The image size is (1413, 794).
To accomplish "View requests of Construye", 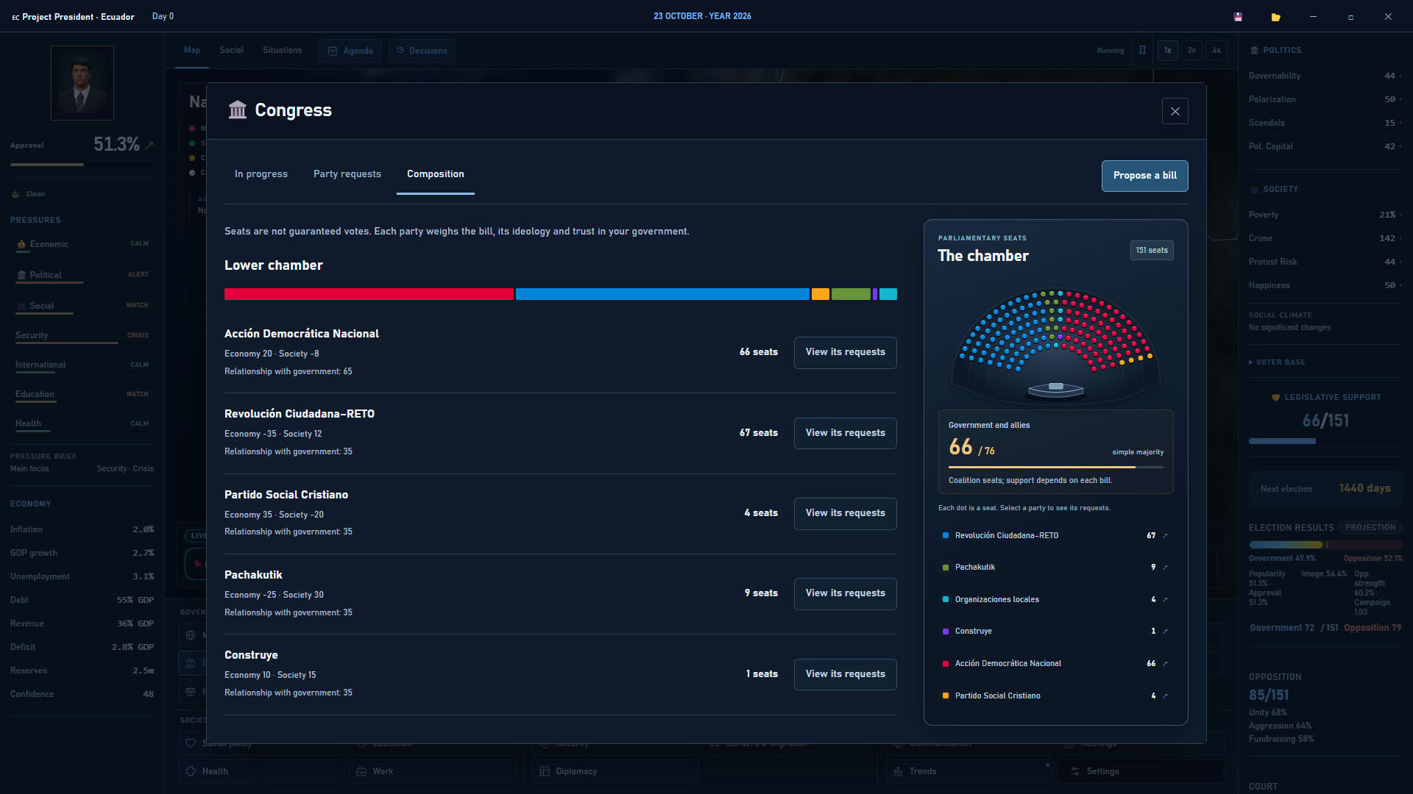I will [845, 674].
